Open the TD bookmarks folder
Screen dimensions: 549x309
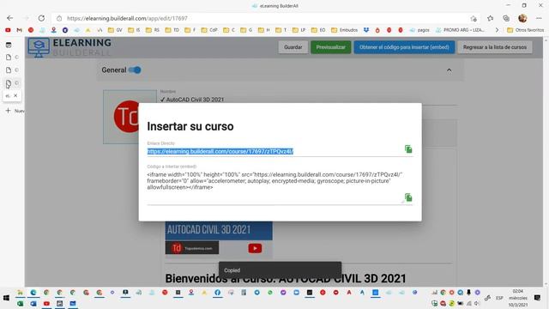pyautogui.click(x=172, y=30)
